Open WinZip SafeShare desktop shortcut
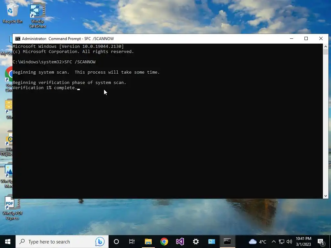The image size is (331, 248). [37, 15]
